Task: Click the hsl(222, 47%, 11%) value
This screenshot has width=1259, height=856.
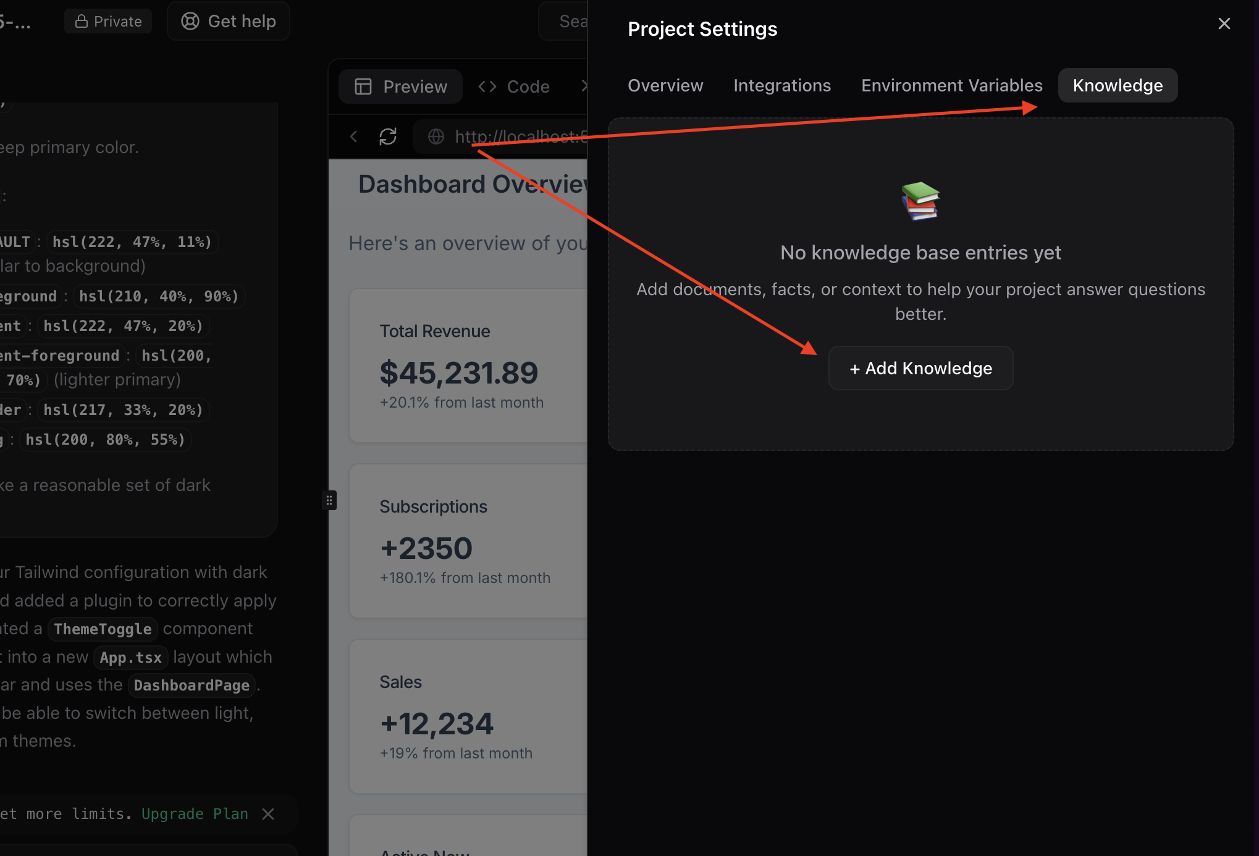Action: [132, 242]
